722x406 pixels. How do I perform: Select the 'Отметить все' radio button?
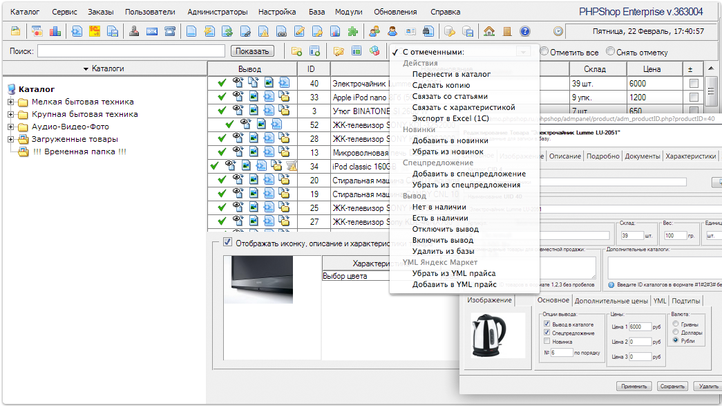click(x=544, y=52)
